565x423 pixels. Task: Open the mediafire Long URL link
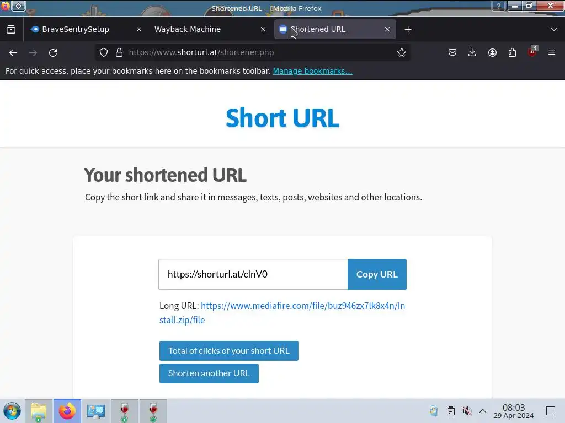(x=282, y=313)
